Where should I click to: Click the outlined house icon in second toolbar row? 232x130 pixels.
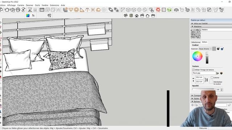click(148, 16)
